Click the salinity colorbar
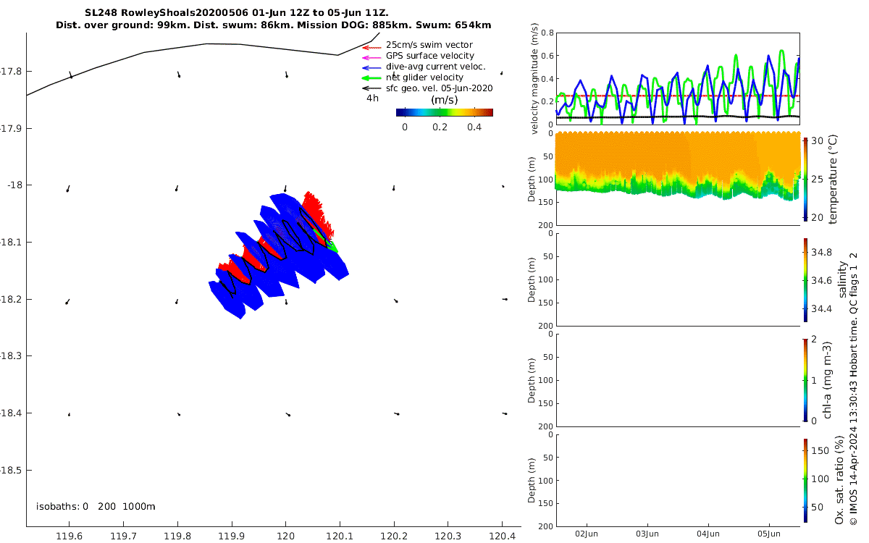The height and width of the screenshot is (543, 869). [805, 279]
